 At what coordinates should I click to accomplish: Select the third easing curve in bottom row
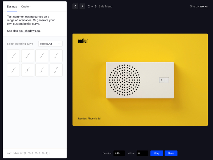pyautogui.click(x=42, y=70)
